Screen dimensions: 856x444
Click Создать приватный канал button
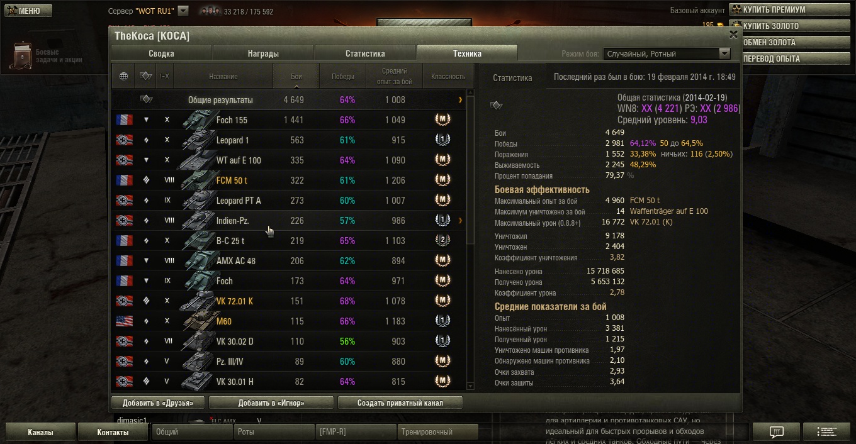coord(400,402)
